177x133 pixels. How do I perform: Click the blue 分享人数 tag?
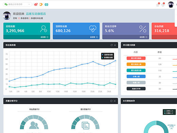coord(136,76)
